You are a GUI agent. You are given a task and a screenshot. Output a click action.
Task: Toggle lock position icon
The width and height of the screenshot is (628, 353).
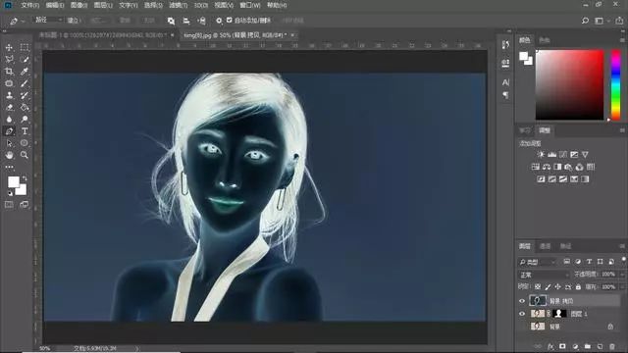coord(557,287)
